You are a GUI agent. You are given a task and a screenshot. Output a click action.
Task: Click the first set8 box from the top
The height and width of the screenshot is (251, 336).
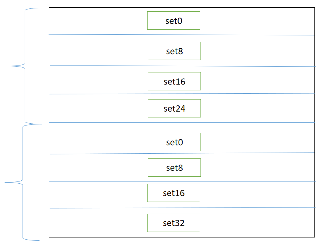pyautogui.click(x=174, y=51)
